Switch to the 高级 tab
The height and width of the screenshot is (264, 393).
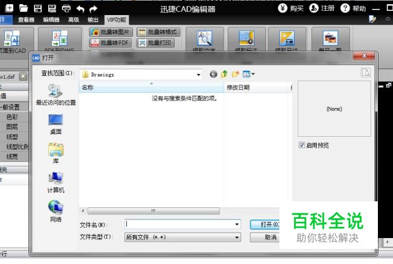tap(74, 20)
